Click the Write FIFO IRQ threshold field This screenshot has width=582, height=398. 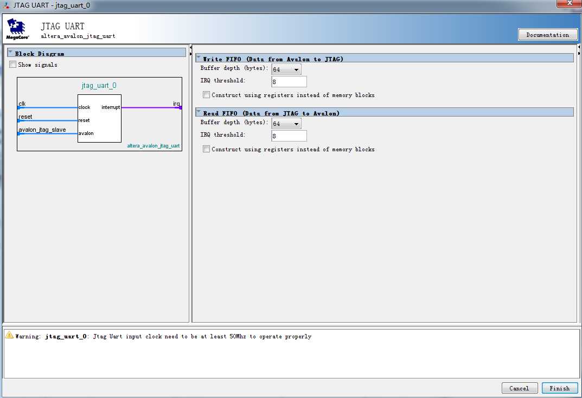tap(289, 81)
